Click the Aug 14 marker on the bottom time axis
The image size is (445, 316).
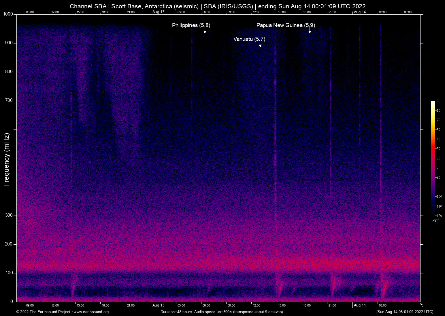(x=359, y=305)
